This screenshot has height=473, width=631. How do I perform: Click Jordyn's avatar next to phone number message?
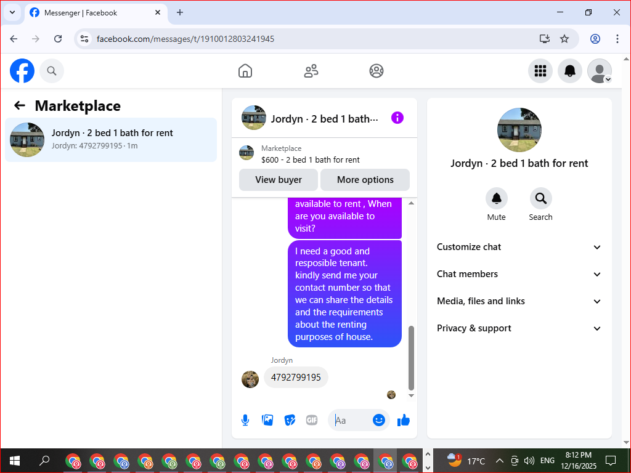coord(250,379)
